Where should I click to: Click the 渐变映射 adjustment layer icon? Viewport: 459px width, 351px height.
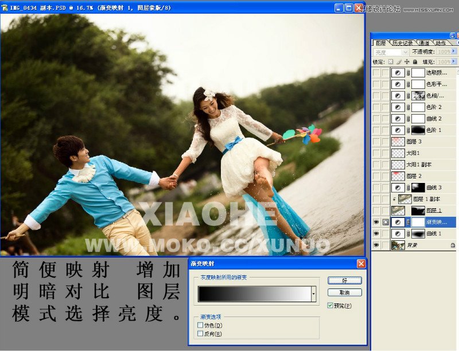point(398,223)
